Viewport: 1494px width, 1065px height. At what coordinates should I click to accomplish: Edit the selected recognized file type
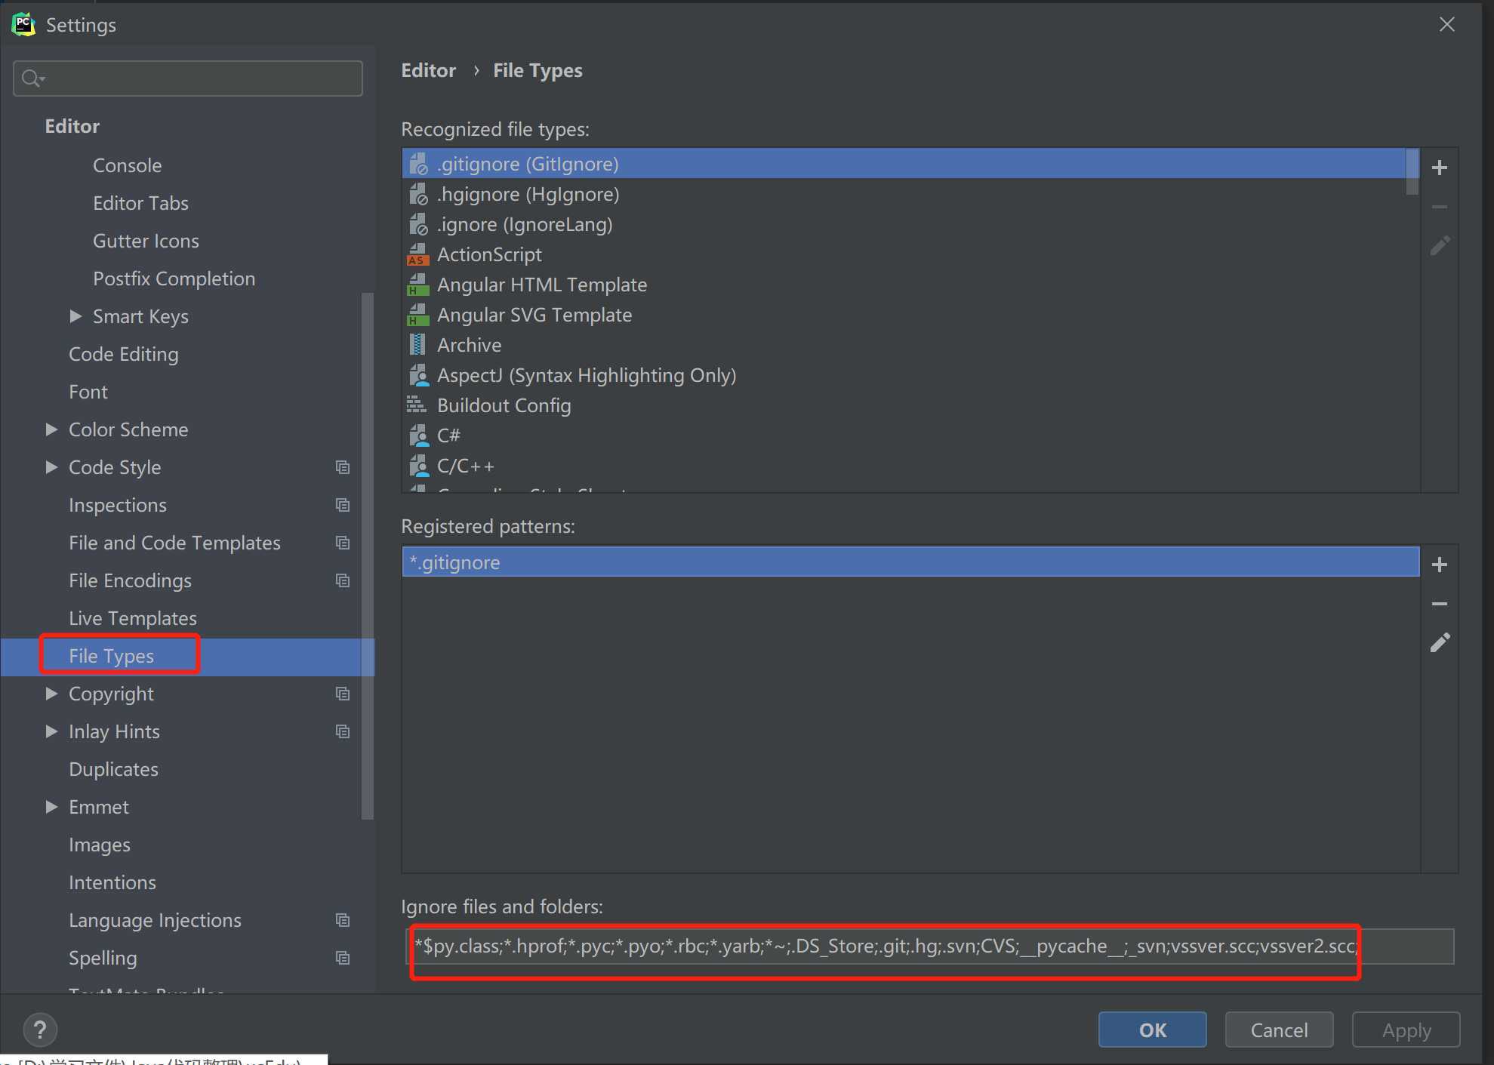(x=1439, y=246)
